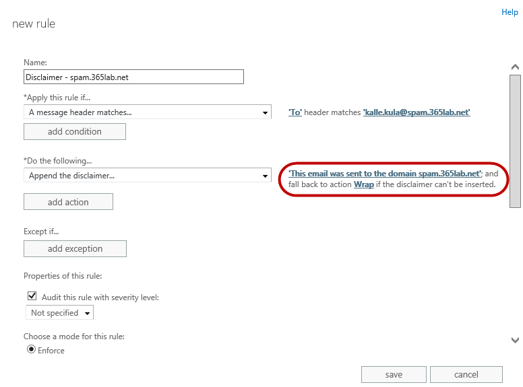The width and height of the screenshot is (523, 387).
Task: Click the 'add condition' button
Action: pos(75,131)
